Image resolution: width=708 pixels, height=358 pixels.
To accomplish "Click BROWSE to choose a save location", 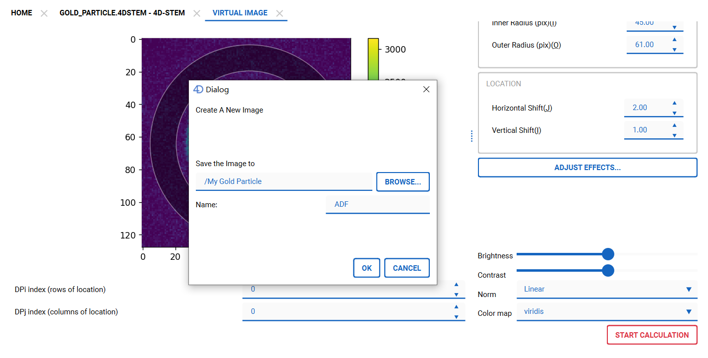I will coord(403,181).
